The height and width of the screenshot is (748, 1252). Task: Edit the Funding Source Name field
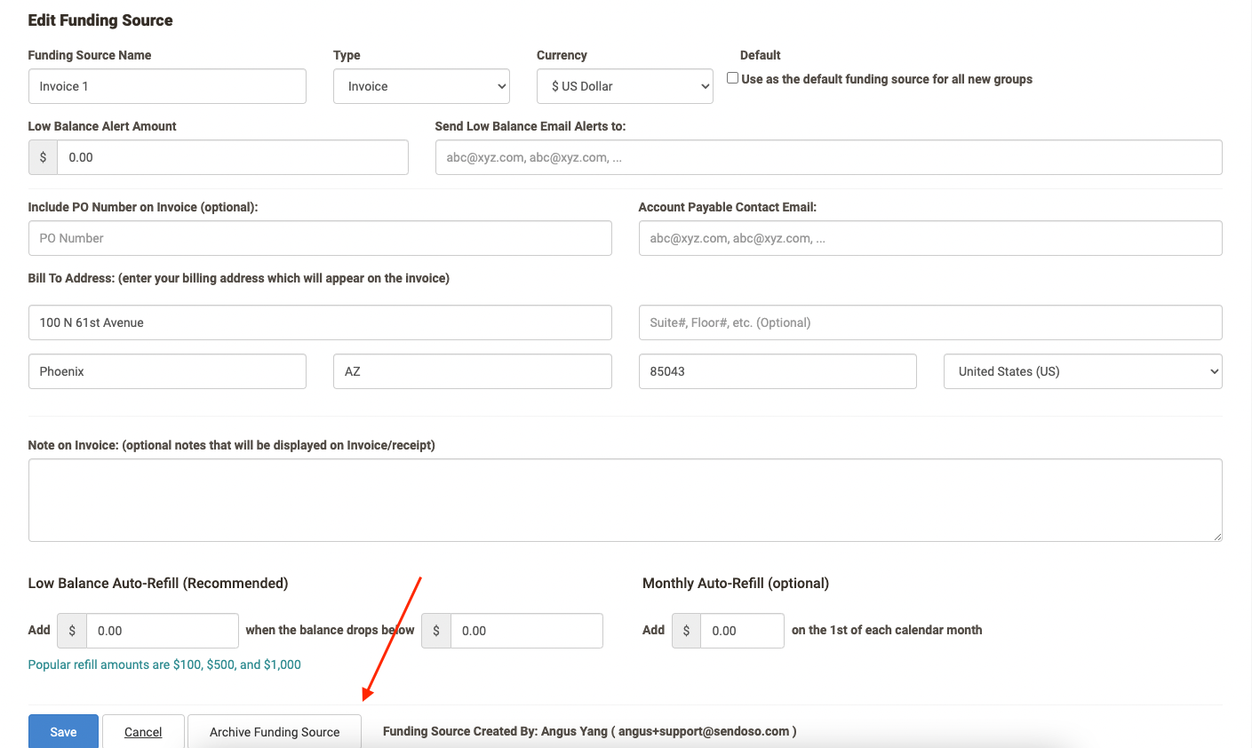coord(167,86)
